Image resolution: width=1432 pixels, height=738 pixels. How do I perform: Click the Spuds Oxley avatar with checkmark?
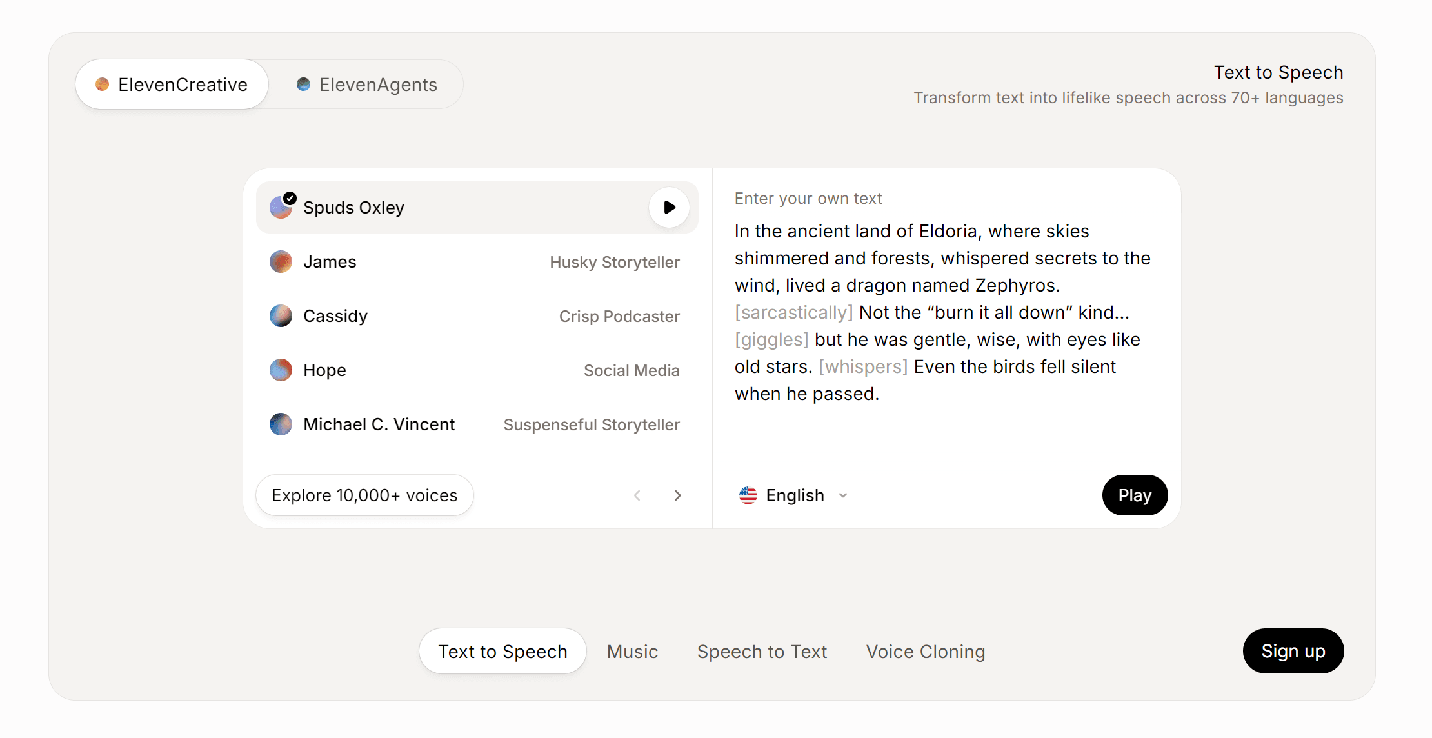point(281,207)
